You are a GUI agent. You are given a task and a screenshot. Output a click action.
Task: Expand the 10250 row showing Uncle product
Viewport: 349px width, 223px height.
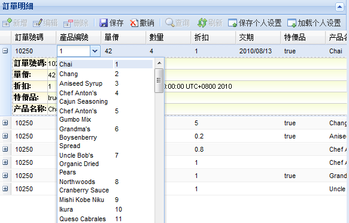tap(5, 189)
